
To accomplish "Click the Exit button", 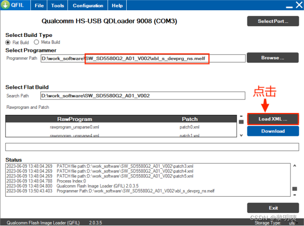I will 273,208.
